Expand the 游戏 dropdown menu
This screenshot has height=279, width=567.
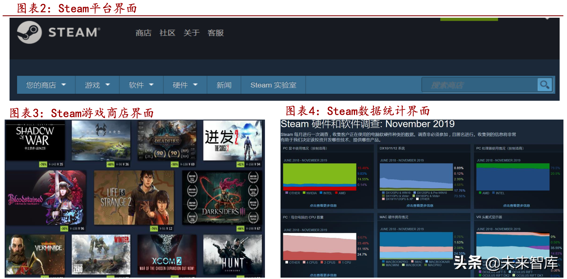(x=97, y=85)
